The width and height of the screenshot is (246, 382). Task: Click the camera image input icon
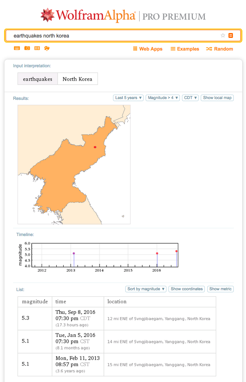27,49
